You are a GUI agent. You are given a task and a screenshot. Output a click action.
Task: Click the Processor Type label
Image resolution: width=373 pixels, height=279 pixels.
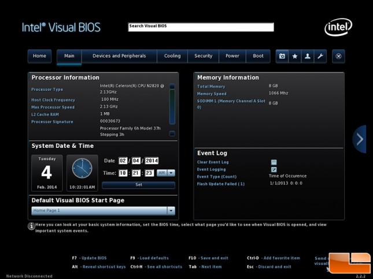pyautogui.click(x=47, y=90)
